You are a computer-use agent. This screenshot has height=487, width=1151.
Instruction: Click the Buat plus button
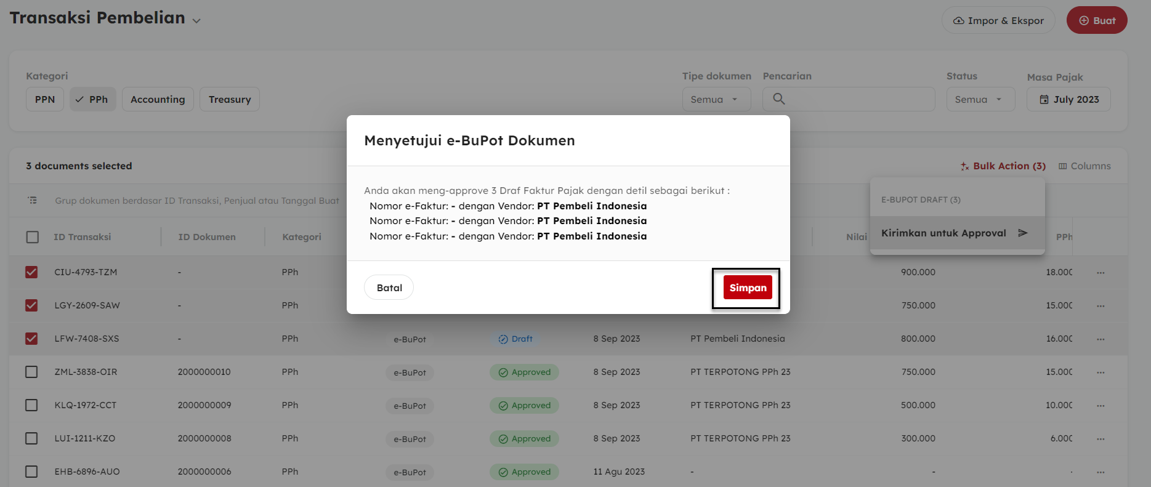pos(1096,20)
